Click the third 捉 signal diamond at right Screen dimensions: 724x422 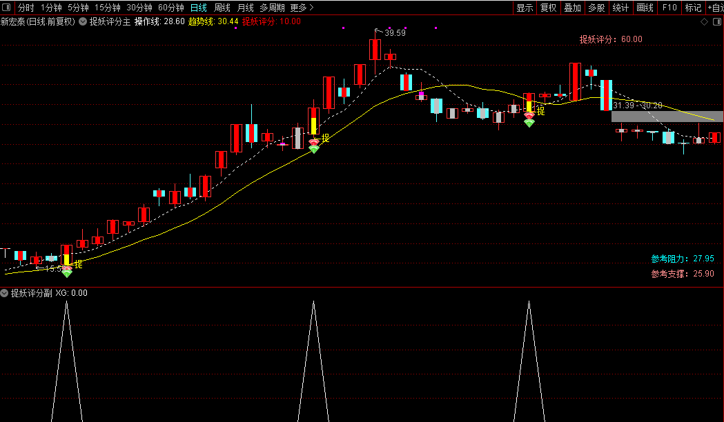[x=529, y=121]
